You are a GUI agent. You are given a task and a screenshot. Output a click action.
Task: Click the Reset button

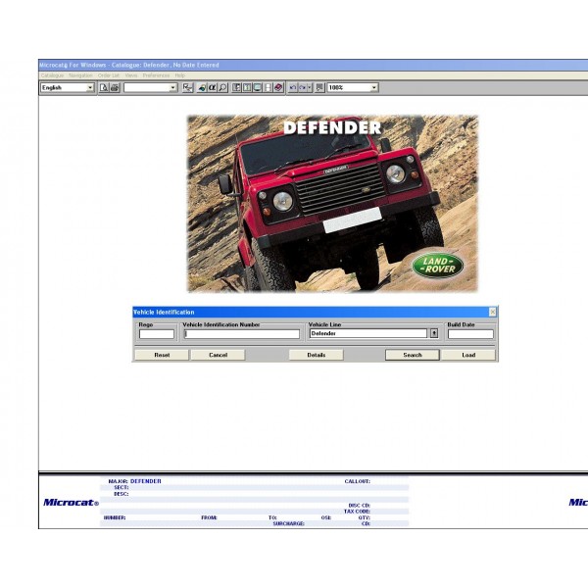tap(162, 355)
